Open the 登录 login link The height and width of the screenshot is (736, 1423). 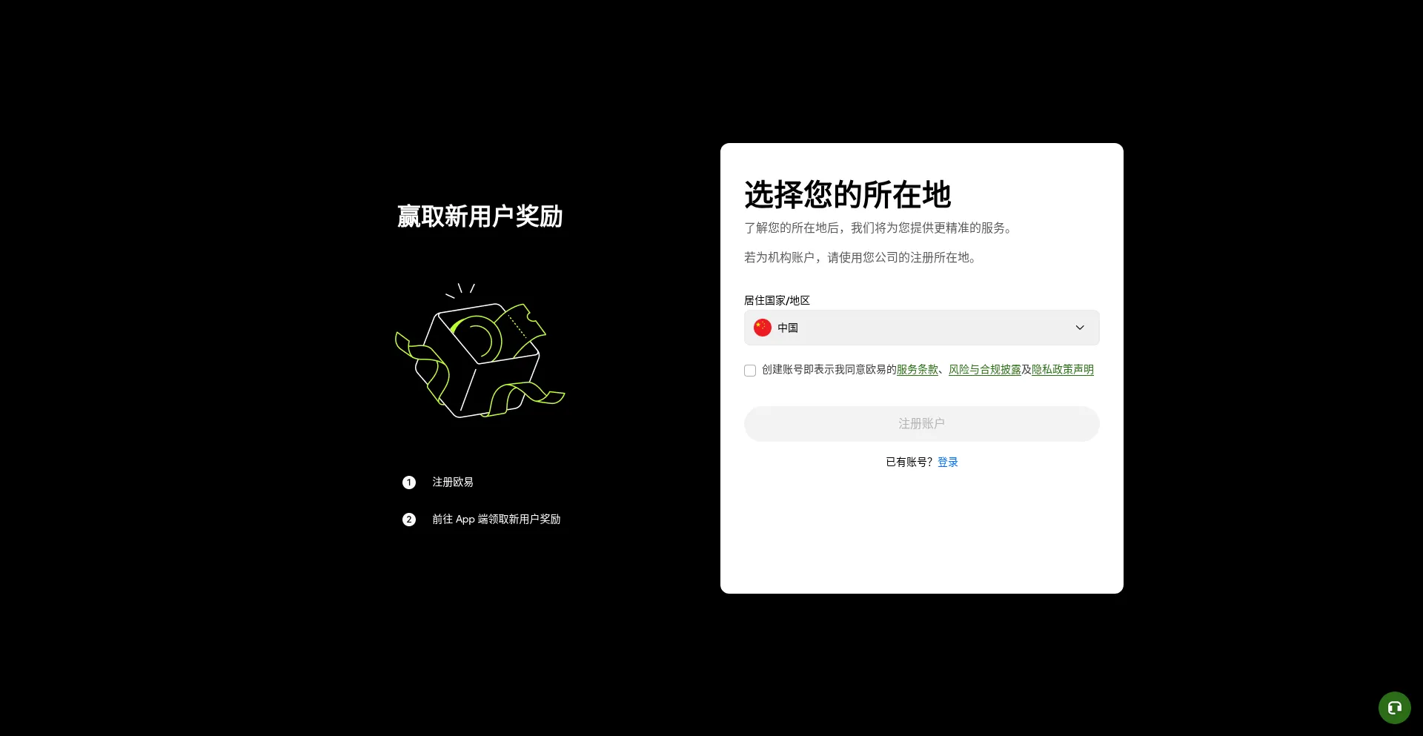[x=948, y=462]
